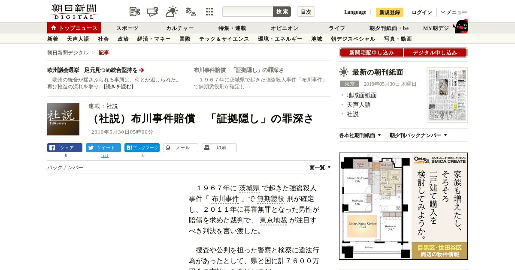Click the ログイン login button
515x270 pixels.
point(422,12)
